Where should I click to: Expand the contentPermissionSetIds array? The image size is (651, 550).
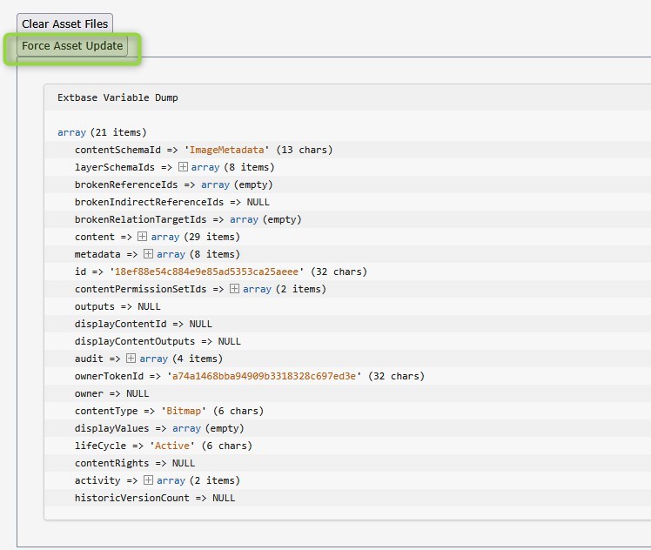235,289
